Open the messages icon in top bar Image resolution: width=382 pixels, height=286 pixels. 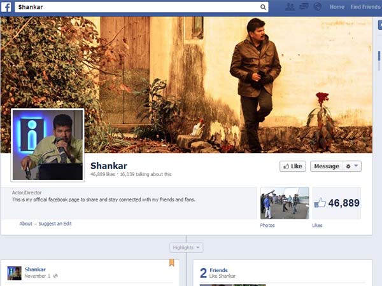pos(304,7)
